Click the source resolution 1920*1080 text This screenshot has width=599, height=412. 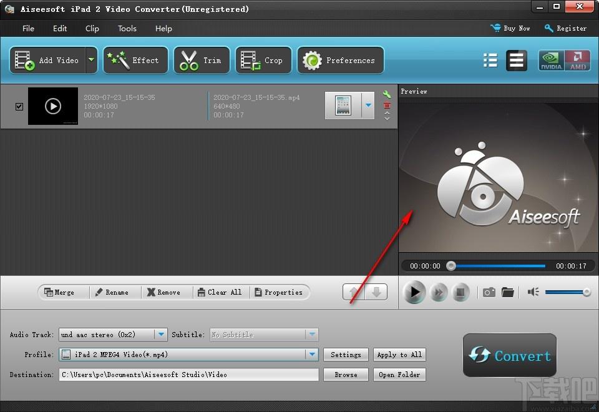point(100,106)
